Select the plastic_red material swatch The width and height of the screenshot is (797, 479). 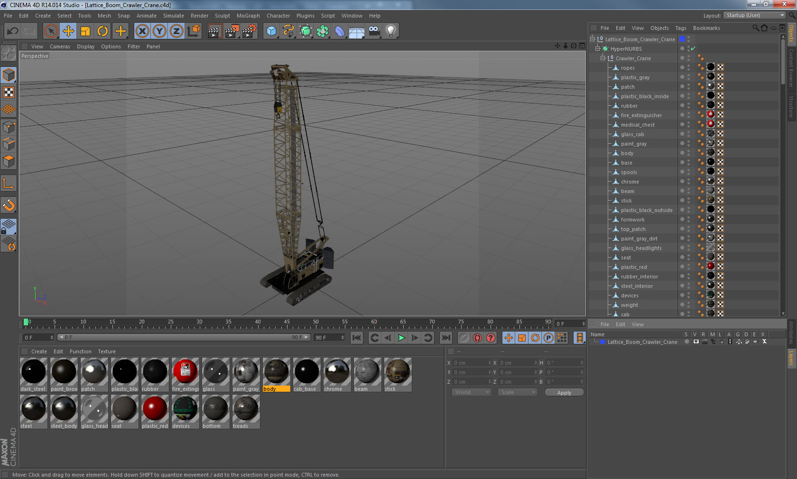(155, 412)
